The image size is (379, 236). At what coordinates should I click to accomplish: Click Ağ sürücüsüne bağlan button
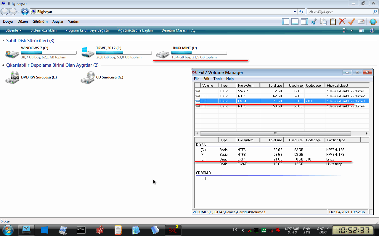135,30
